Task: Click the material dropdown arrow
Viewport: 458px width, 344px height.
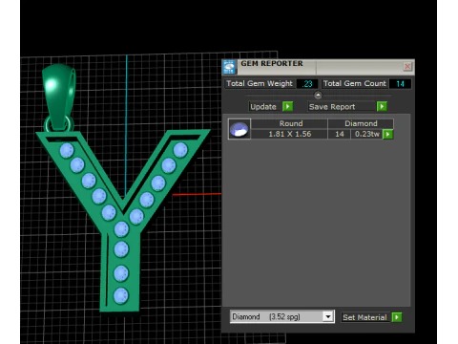Action: click(x=328, y=317)
